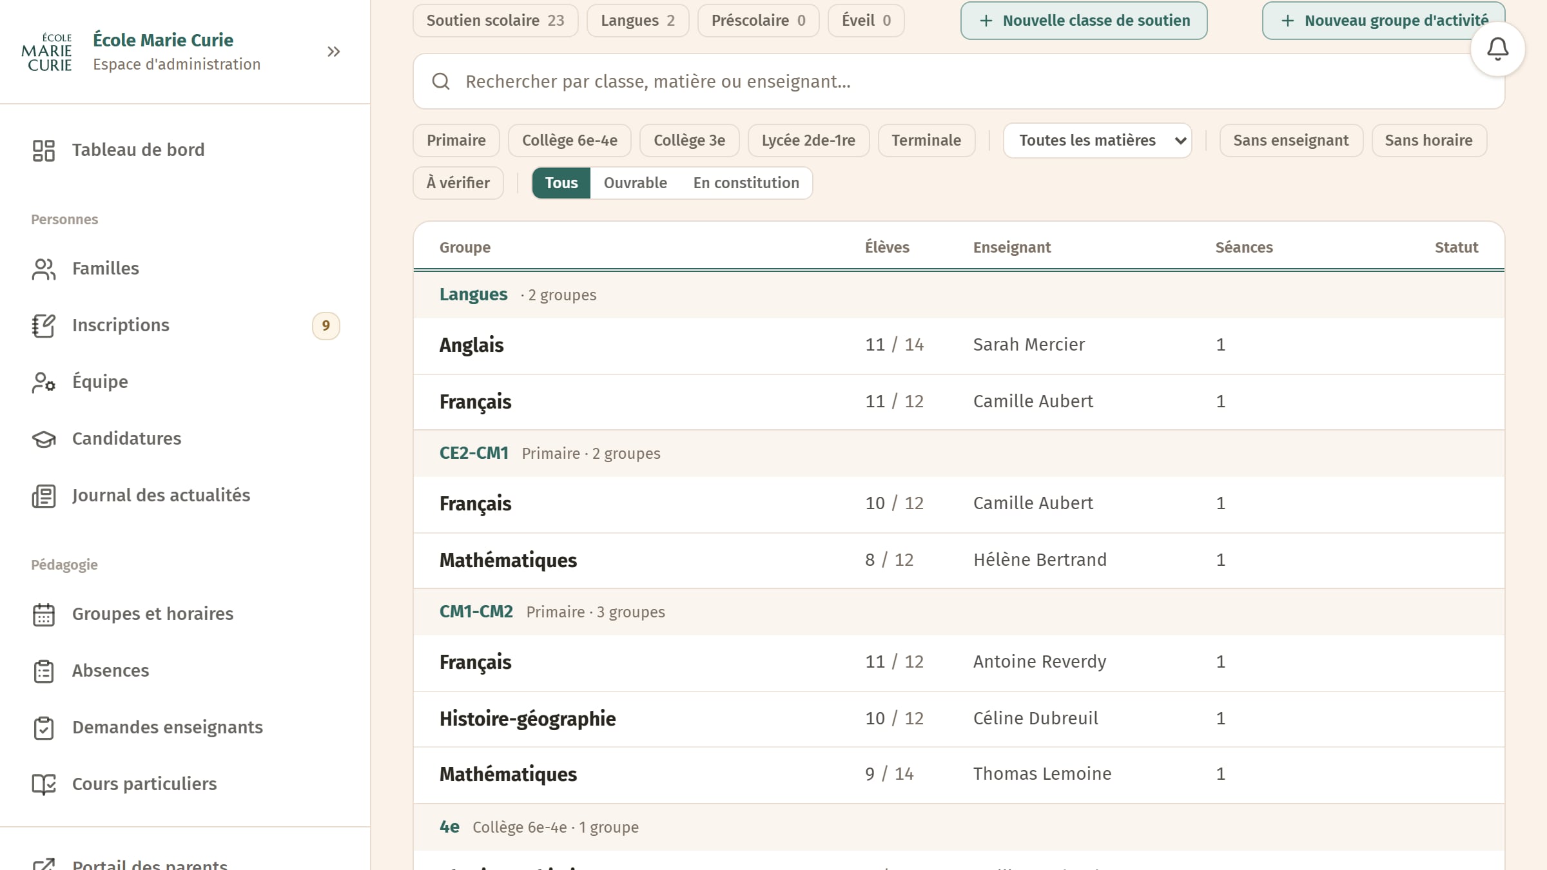This screenshot has height=870, width=1547.
Task: Click the Équipe user-gear icon
Action: [44, 382]
